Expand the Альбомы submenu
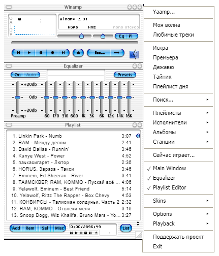 point(178,132)
